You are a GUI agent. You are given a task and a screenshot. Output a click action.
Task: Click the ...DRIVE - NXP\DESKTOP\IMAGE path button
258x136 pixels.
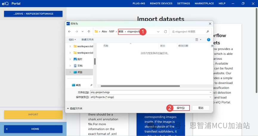(33, 14)
